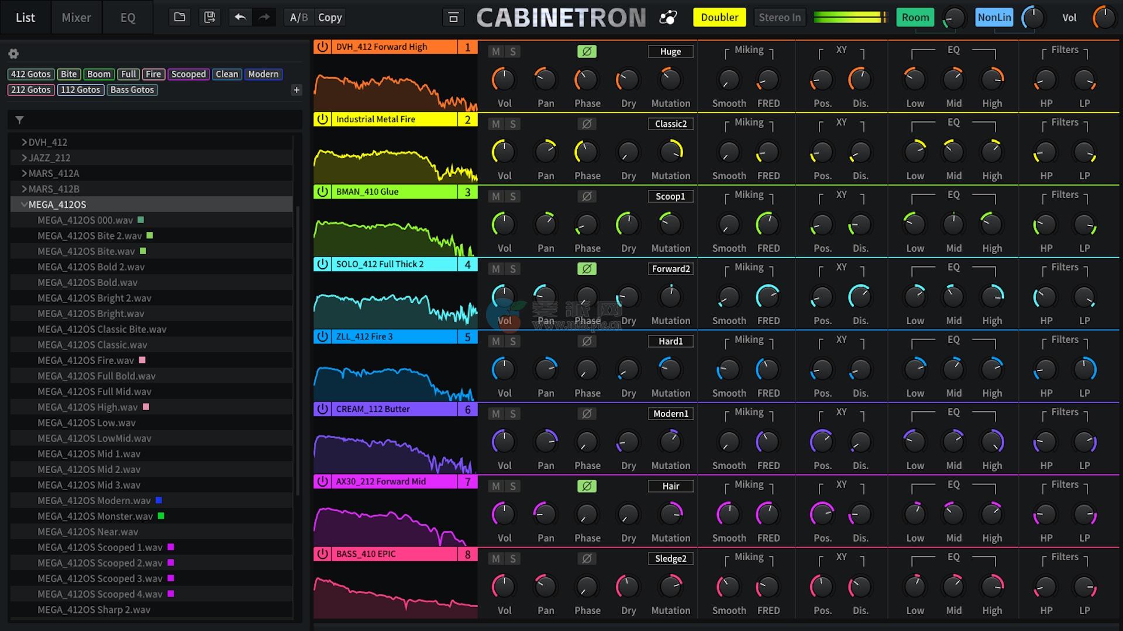Open the folder load preset icon

[180, 17]
